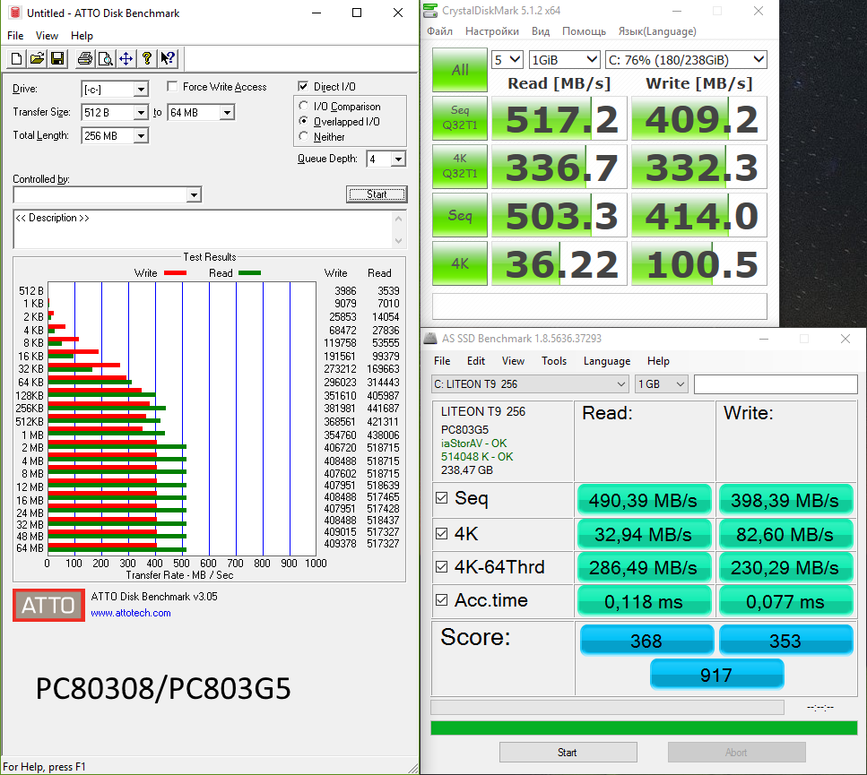Image resolution: width=867 pixels, height=775 pixels.
Task: Click the yellow question mark About icon
Action: [146, 58]
